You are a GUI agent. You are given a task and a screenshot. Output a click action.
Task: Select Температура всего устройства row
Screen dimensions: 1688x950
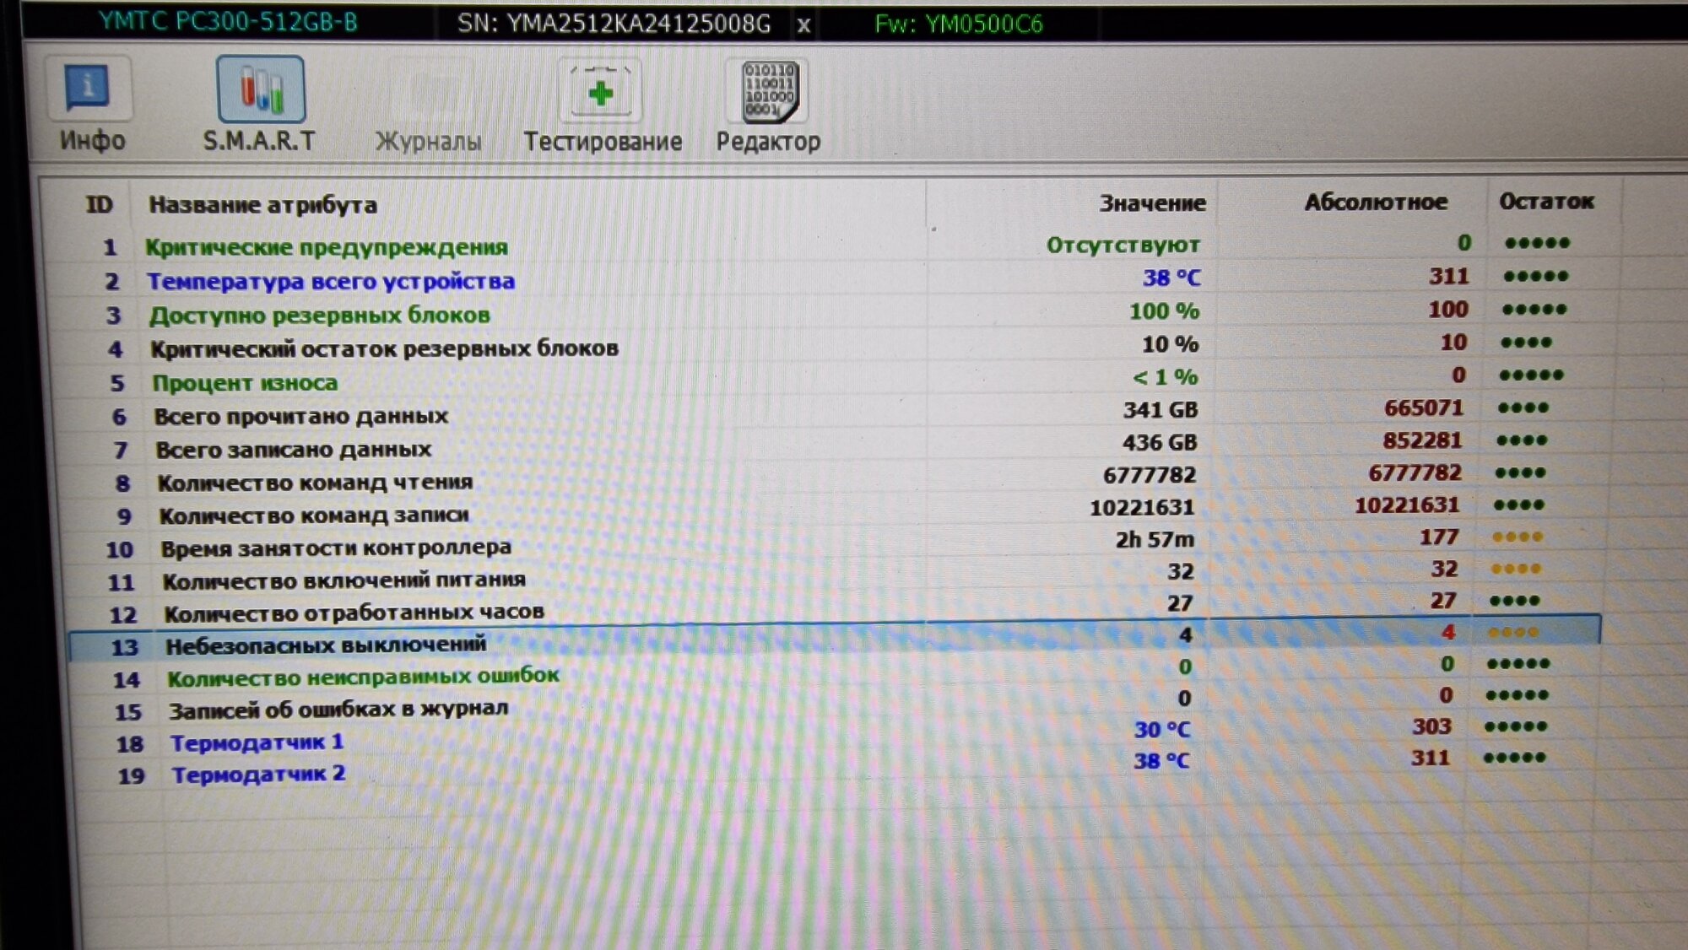coord(330,281)
